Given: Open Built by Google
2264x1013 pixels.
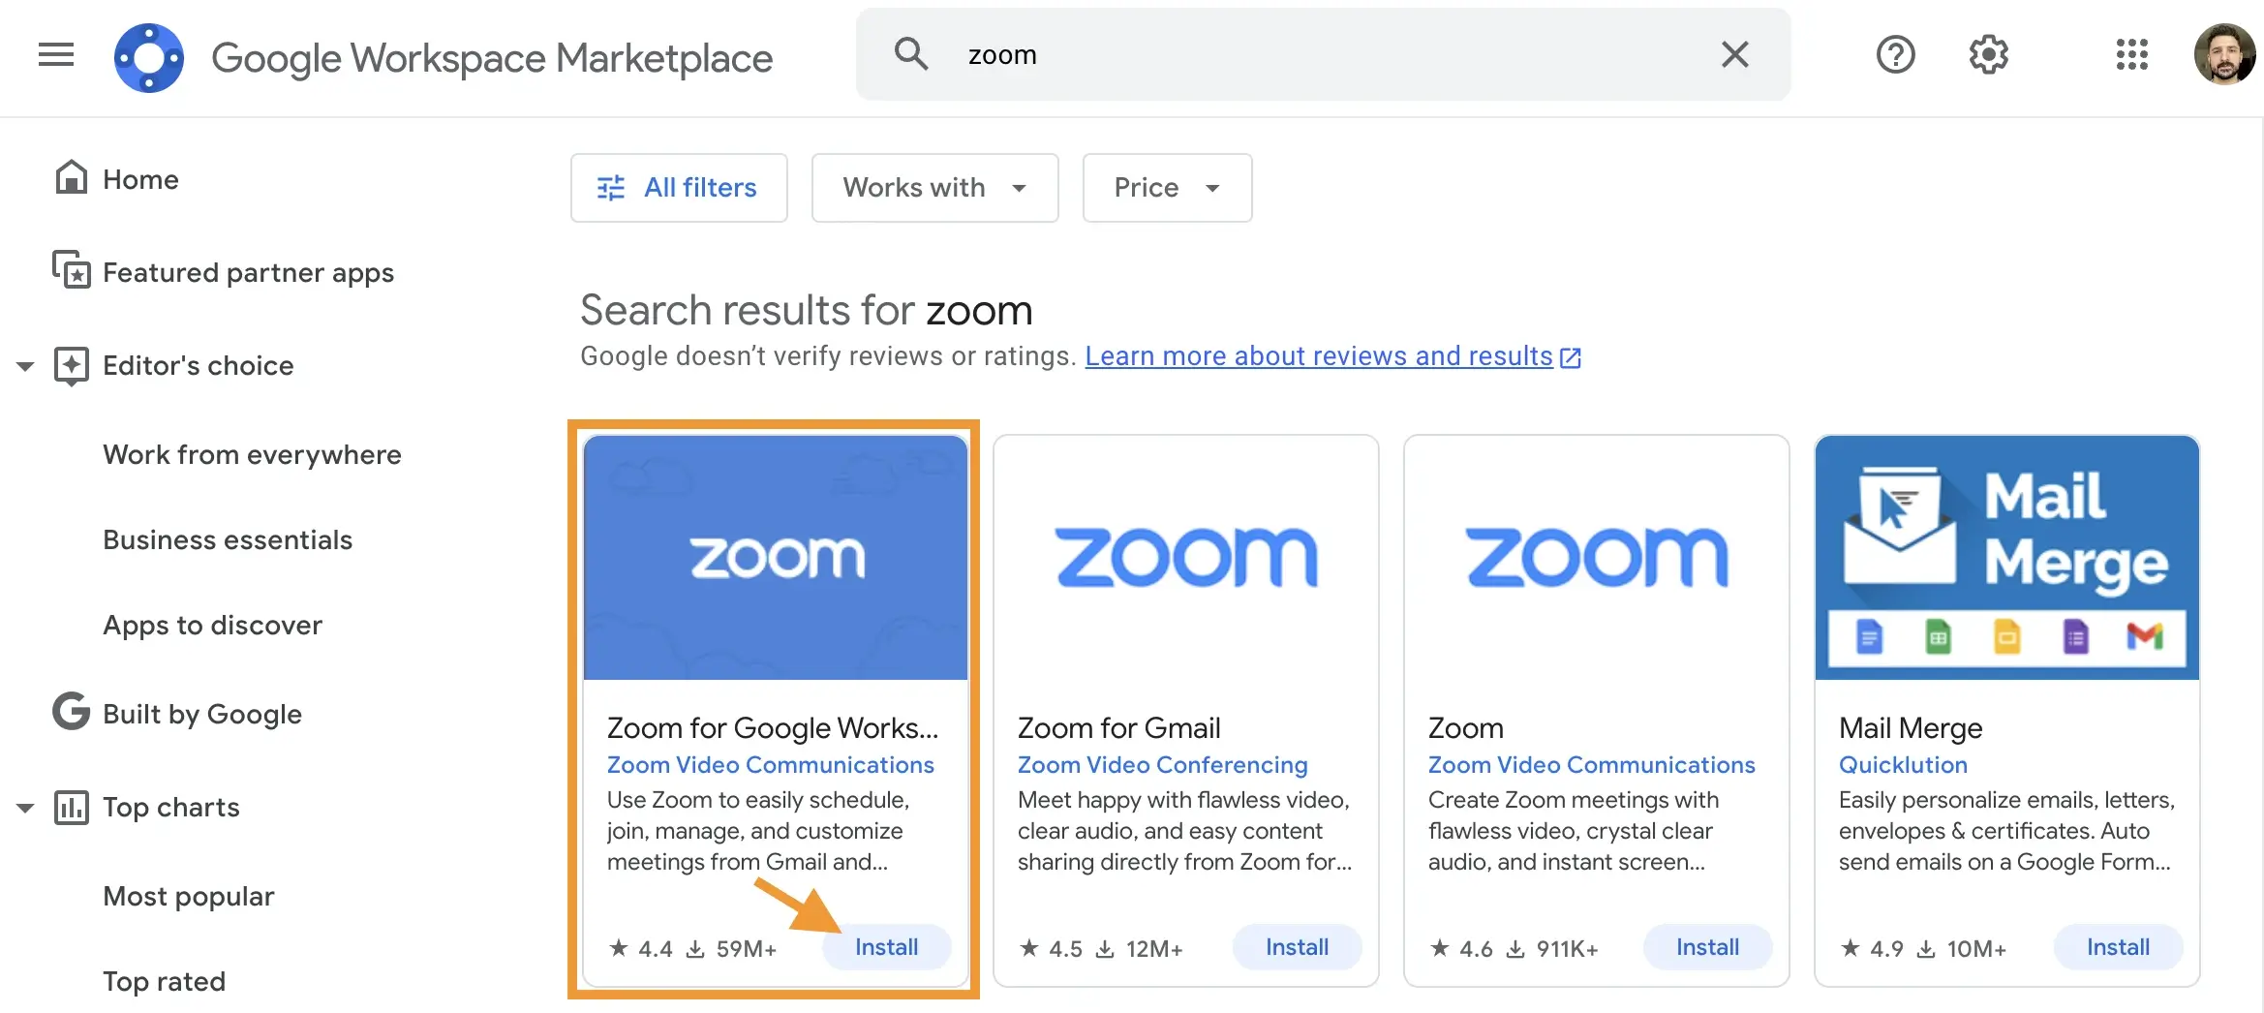Looking at the screenshot, I should pos(202,714).
